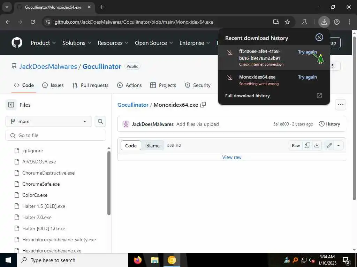The height and width of the screenshot is (267, 357).
Task: Open Halter 2.0.exe in file tree
Action: click(37, 217)
